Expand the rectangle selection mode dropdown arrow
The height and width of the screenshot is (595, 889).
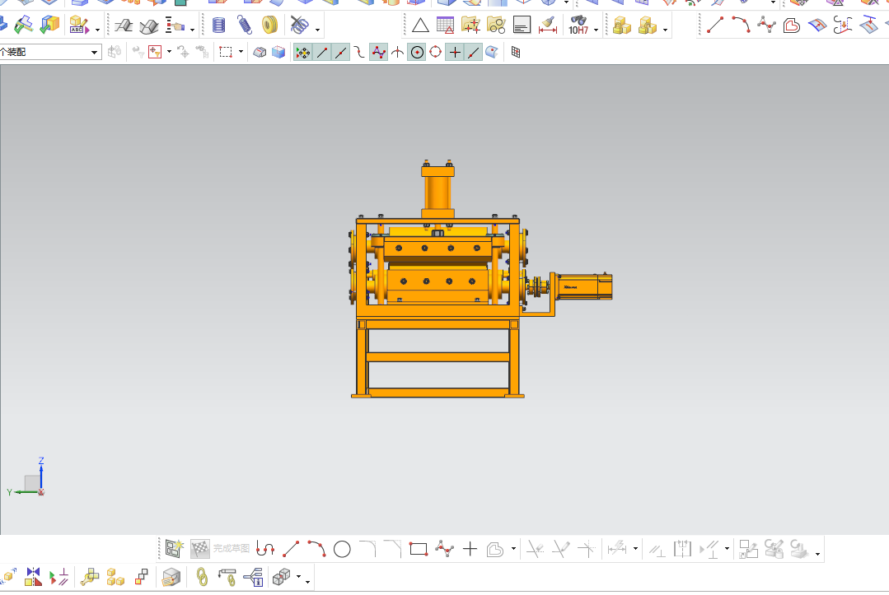click(241, 52)
